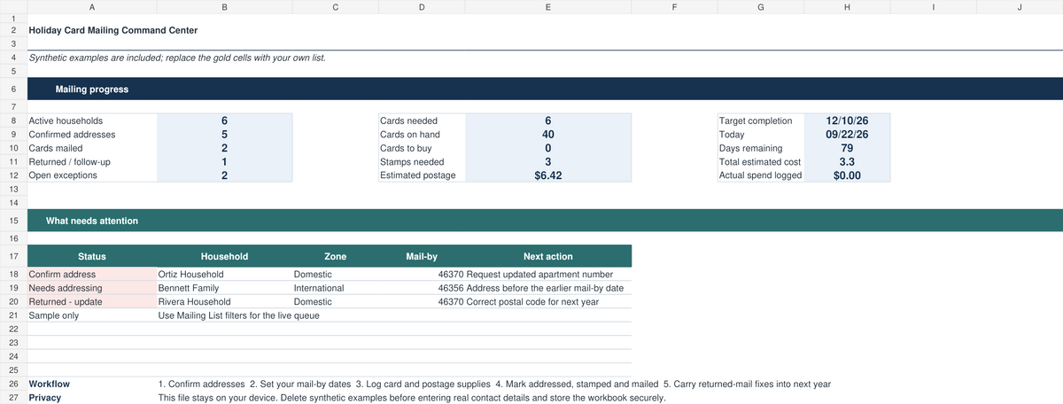Select the 'Needs addressing' status cell
This screenshot has width=1063, height=404.
(x=92, y=289)
